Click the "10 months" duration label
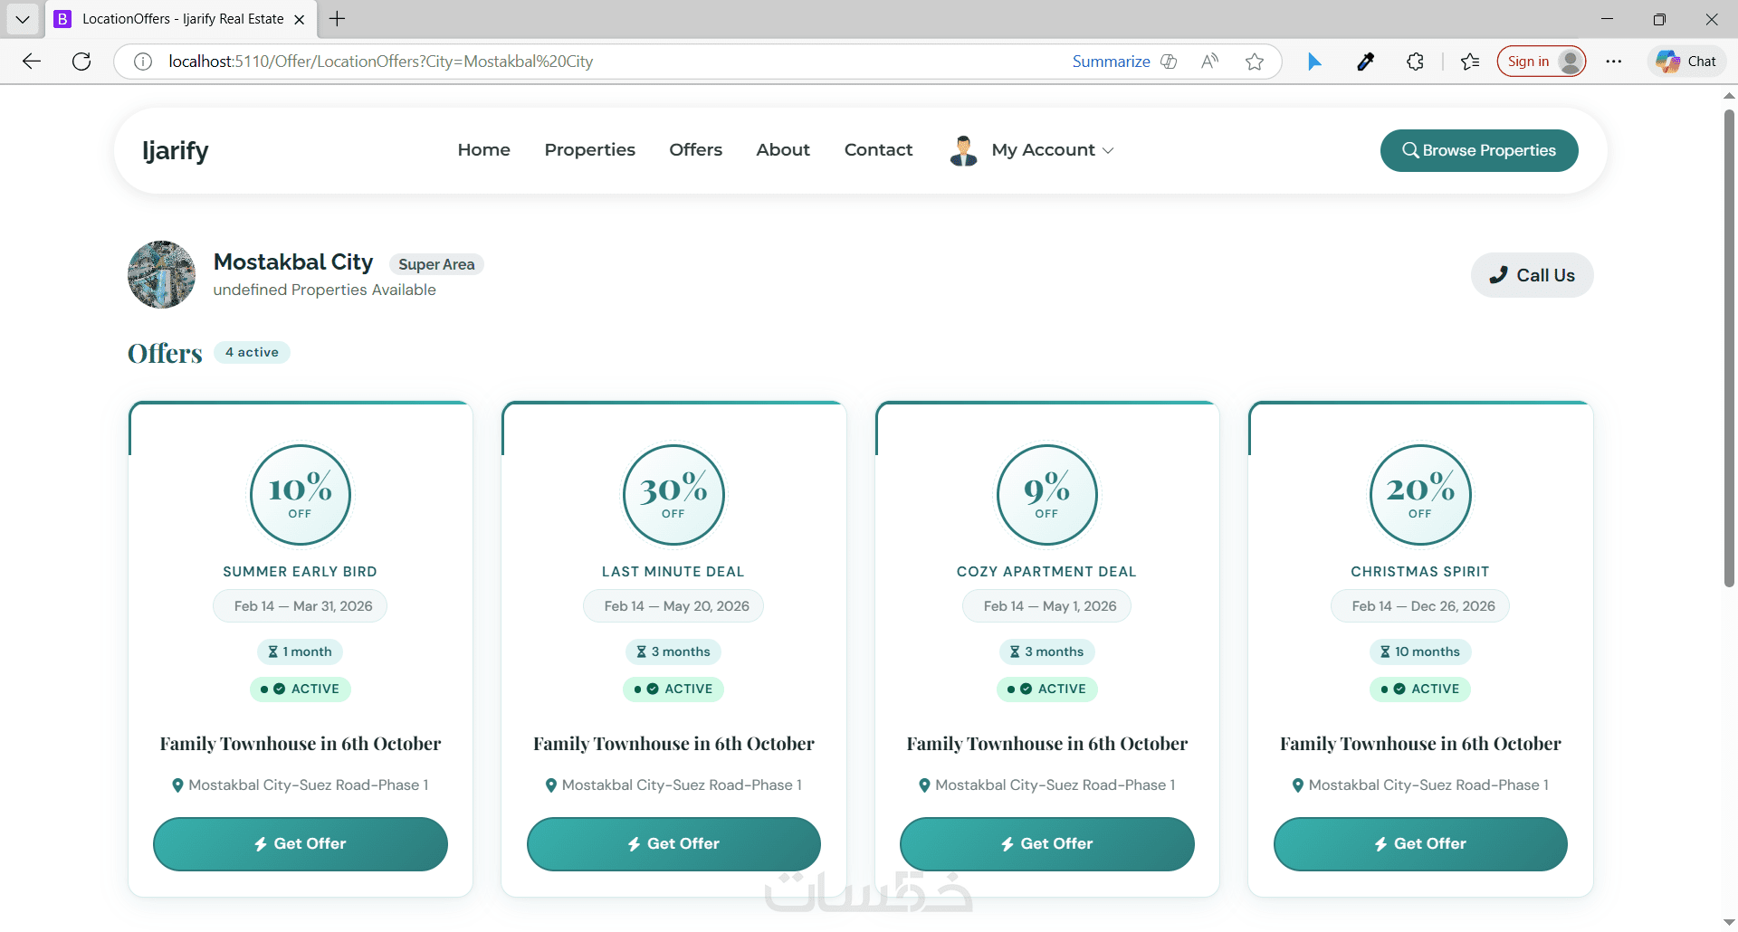The image size is (1738, 932). tap(1420, 651)
